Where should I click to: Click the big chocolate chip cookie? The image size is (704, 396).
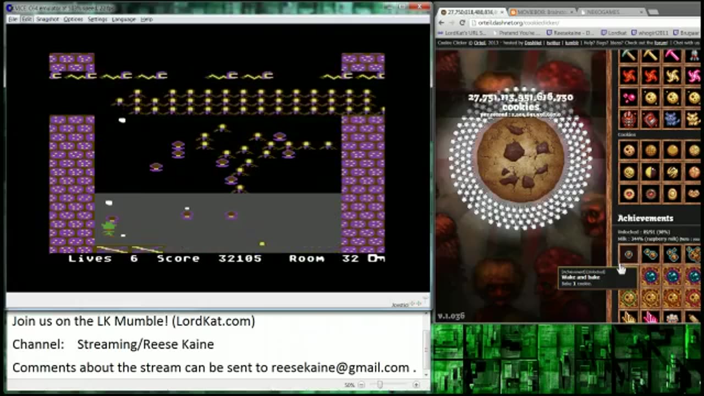click(520, 160)
